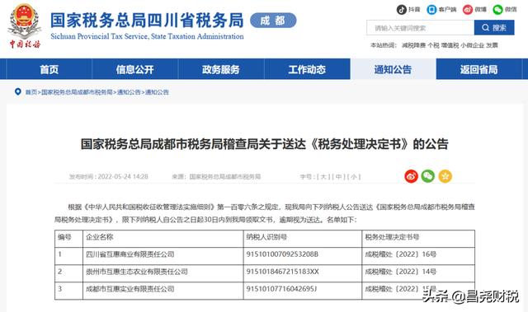The image size is (528, 312).
Task: Click hot word 减税降费
Action: (x=413, y=45)
